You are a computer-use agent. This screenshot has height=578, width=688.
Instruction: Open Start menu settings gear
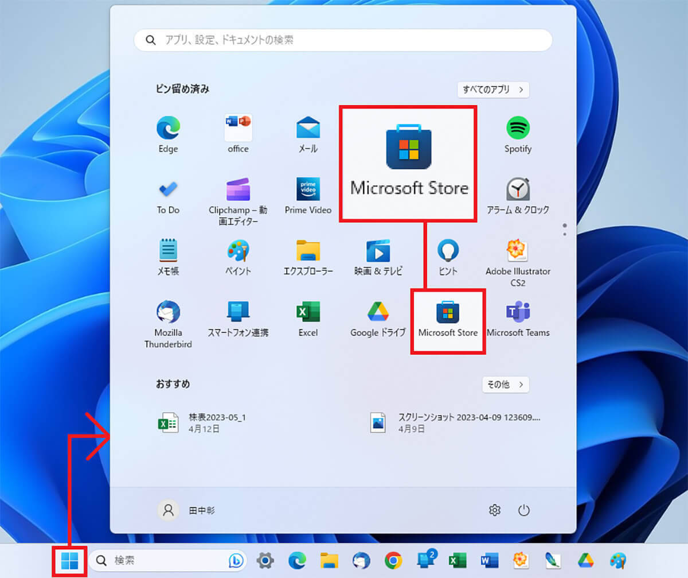click(494, 510)
